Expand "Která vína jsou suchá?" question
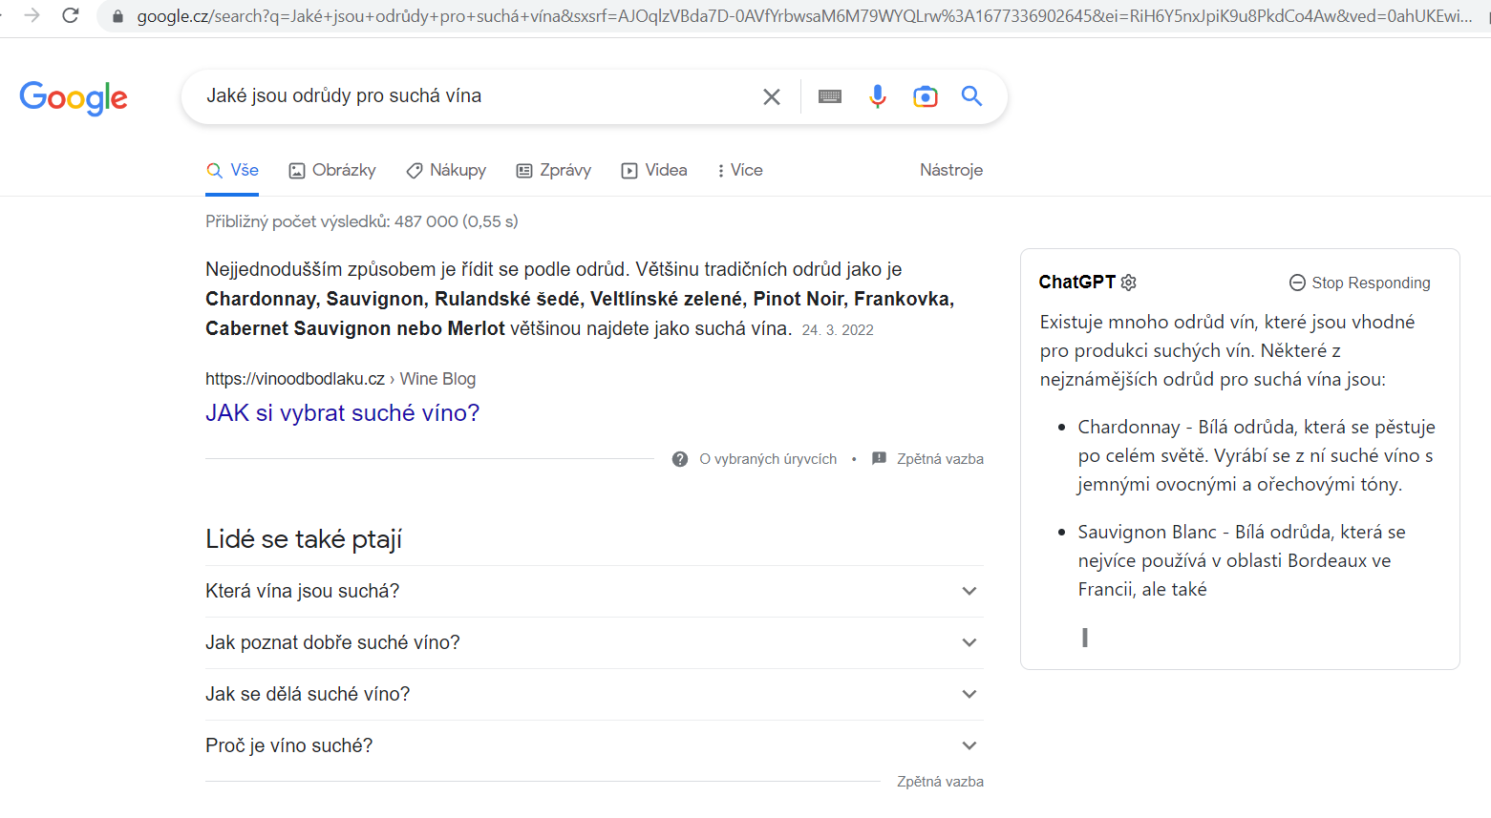The width and height of the screenshot is (1491, 818). 969,591
